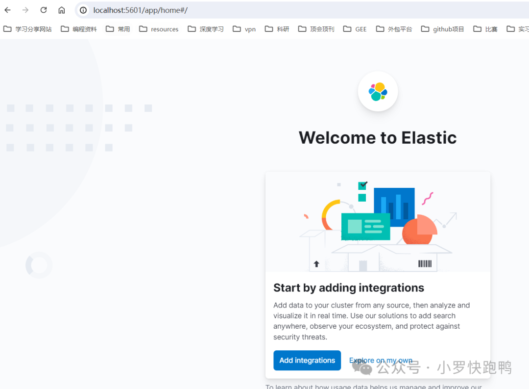View site information icon in address bar
Viewport: 529px width, 389px height.
(83, 10)
